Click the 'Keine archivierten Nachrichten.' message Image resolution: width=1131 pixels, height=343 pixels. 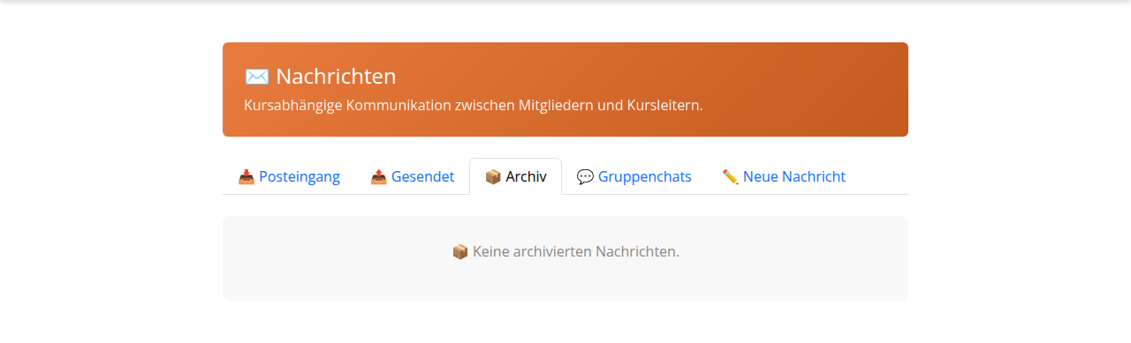pos(576,251)
